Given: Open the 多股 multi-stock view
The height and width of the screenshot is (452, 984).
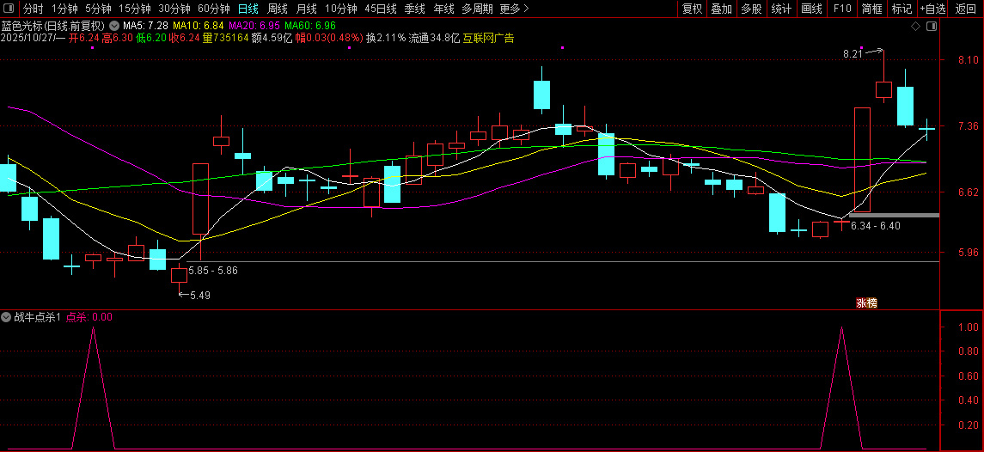Looking at the screenshot, I should pyautogui.click(x=750, y=9).
